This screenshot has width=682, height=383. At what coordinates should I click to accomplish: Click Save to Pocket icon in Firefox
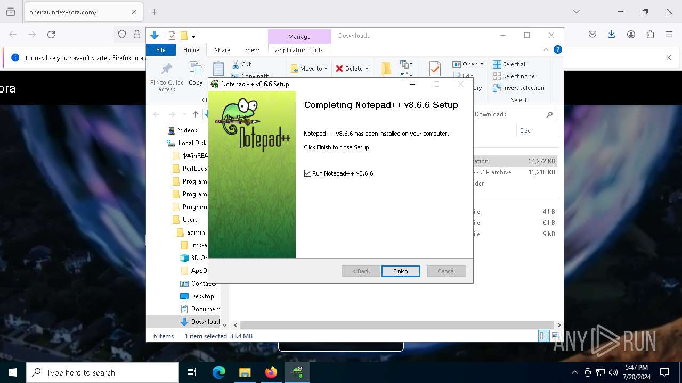click(x=592, y=35)
